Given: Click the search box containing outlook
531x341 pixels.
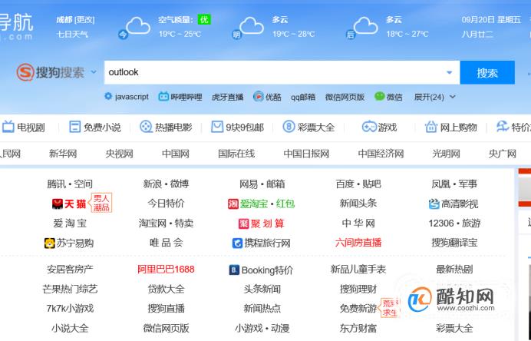Looking at the screenshot, I should [282, 72].
